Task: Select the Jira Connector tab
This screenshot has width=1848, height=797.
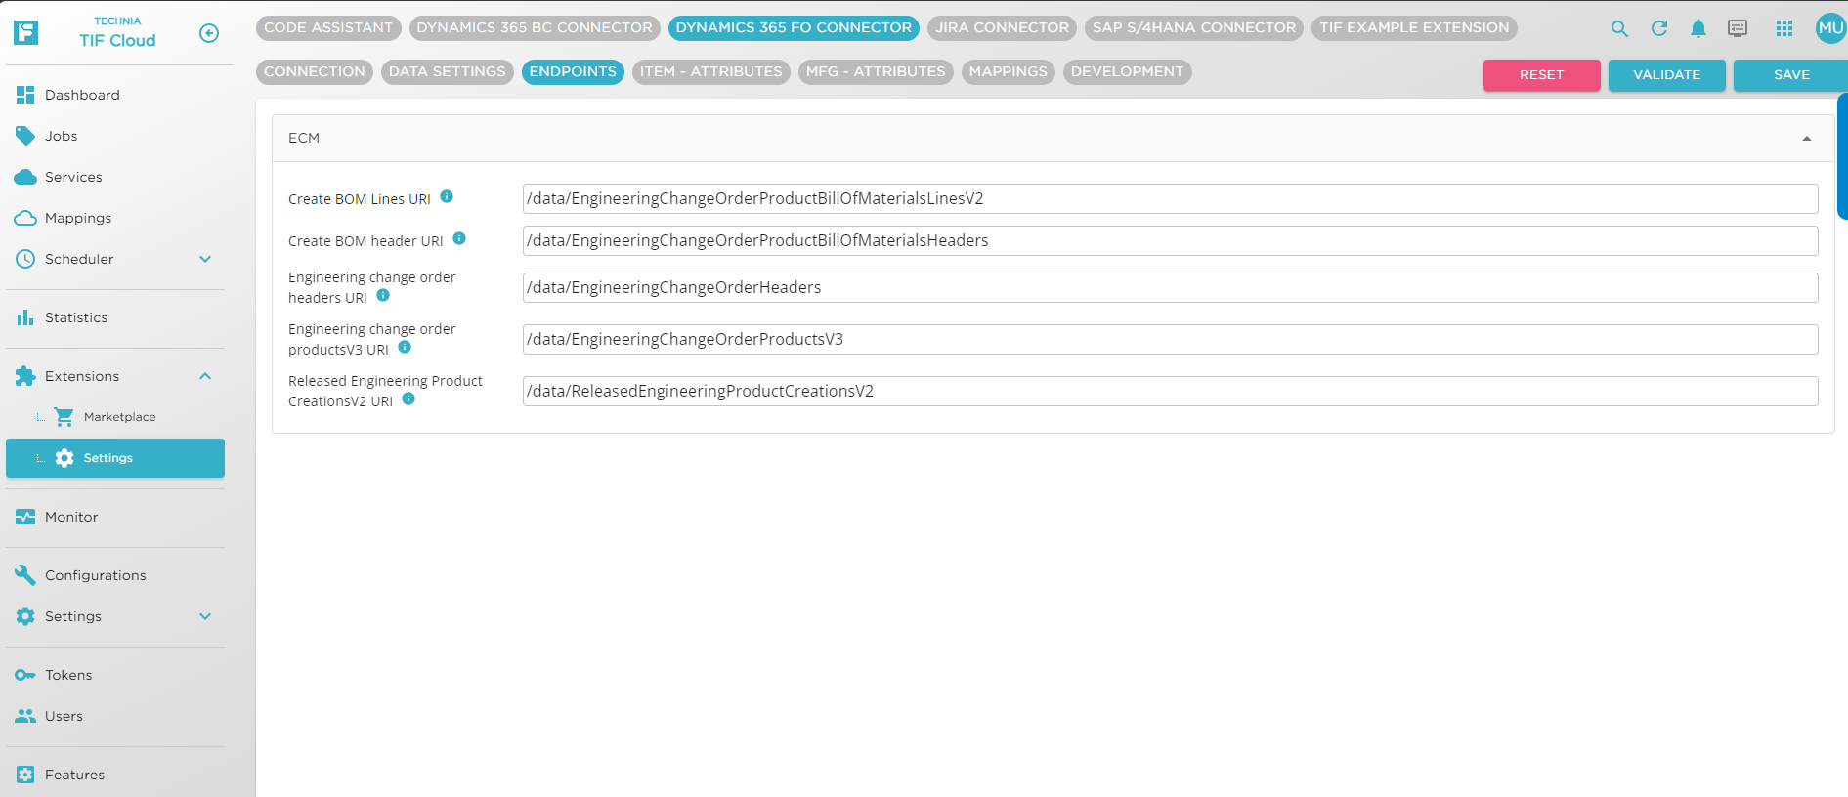Action: [1002, 28]
